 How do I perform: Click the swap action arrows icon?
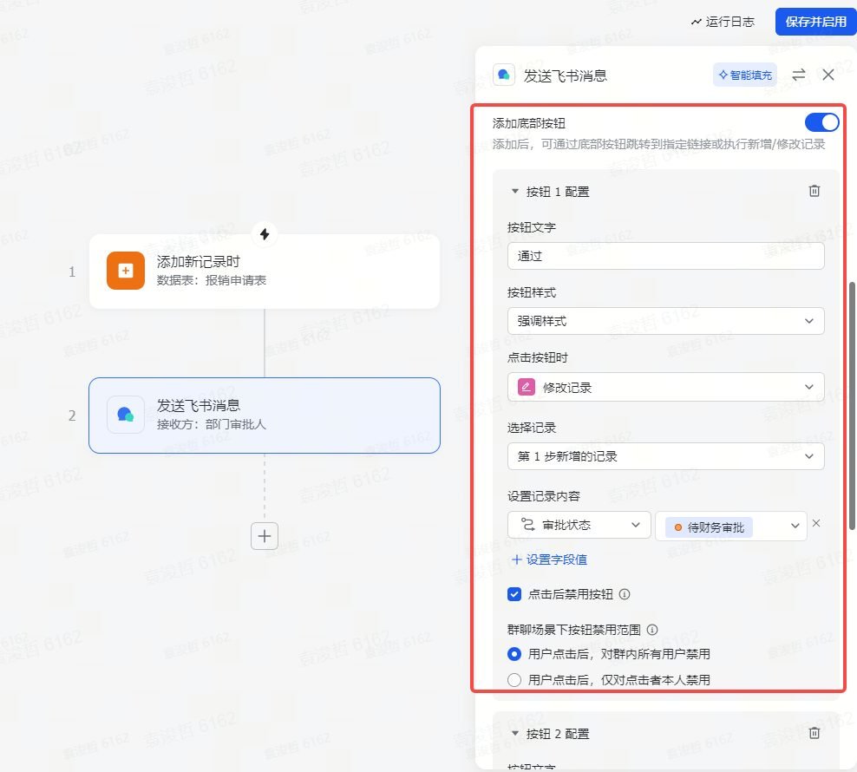(799, 75)
